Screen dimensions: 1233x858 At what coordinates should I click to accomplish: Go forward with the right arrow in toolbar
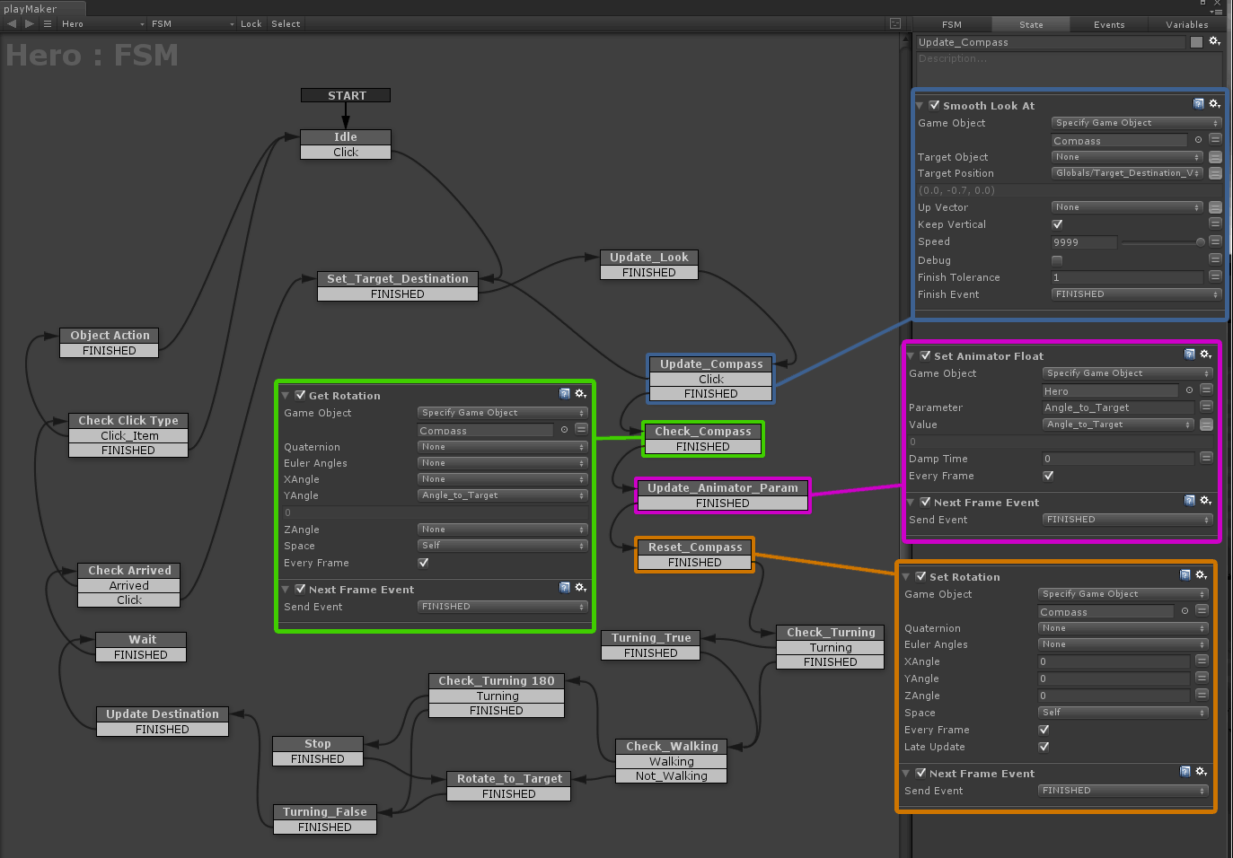click(x=30, y=24)
